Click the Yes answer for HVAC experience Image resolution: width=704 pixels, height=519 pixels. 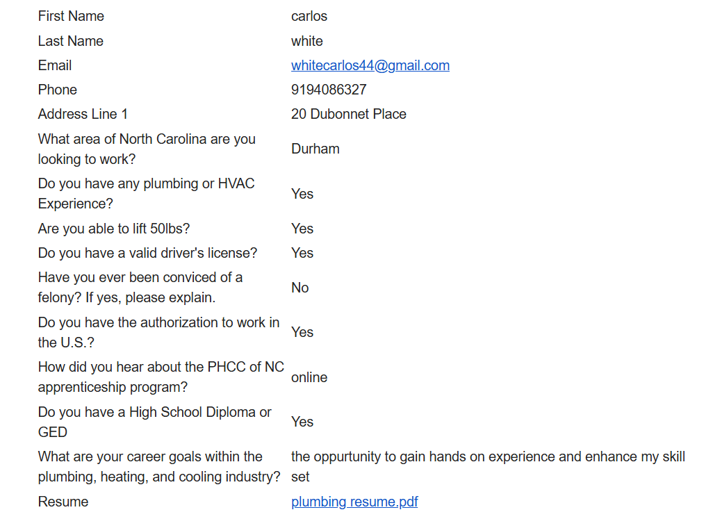[302, 194]
